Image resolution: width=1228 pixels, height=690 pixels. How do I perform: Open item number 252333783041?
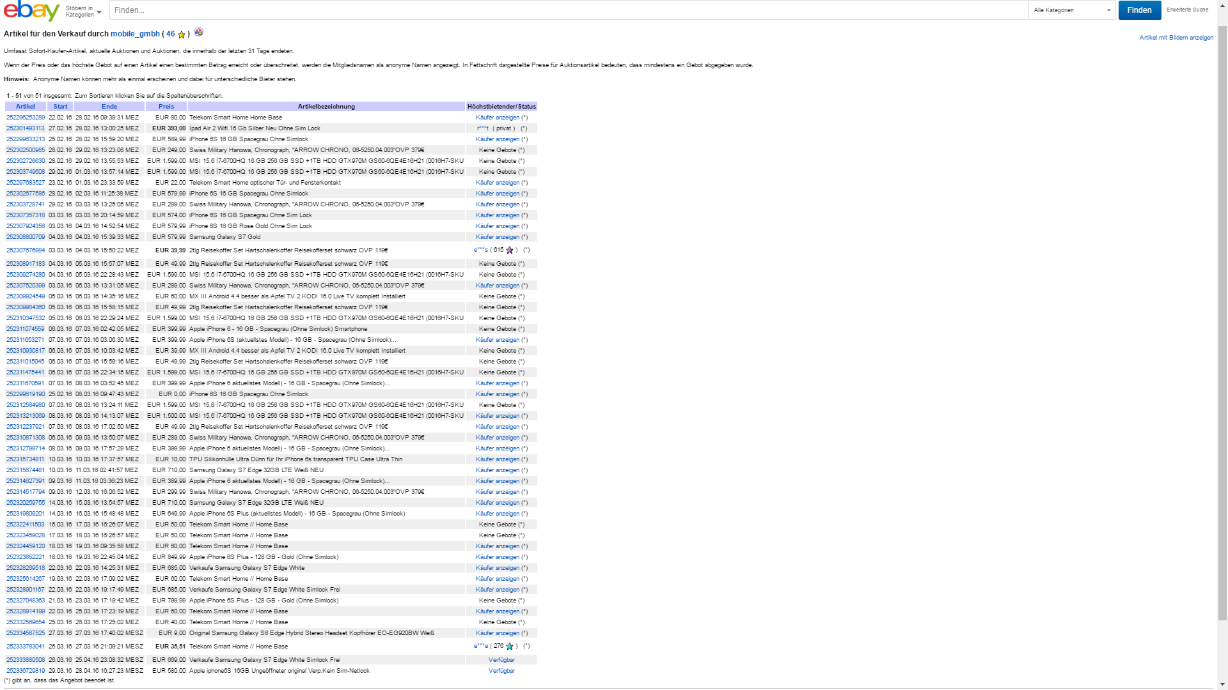pyautogui.click(x=26, y=647)
